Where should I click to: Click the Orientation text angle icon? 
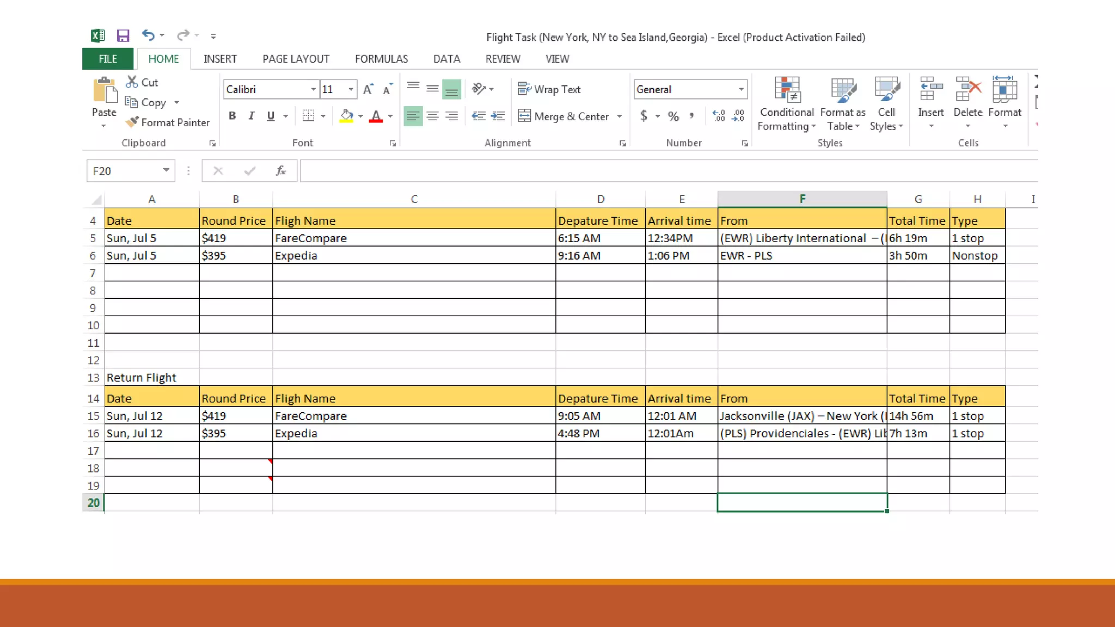pos(479,89)
